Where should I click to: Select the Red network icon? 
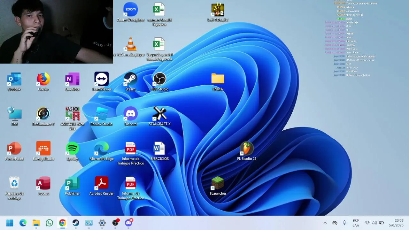[14, 116]
